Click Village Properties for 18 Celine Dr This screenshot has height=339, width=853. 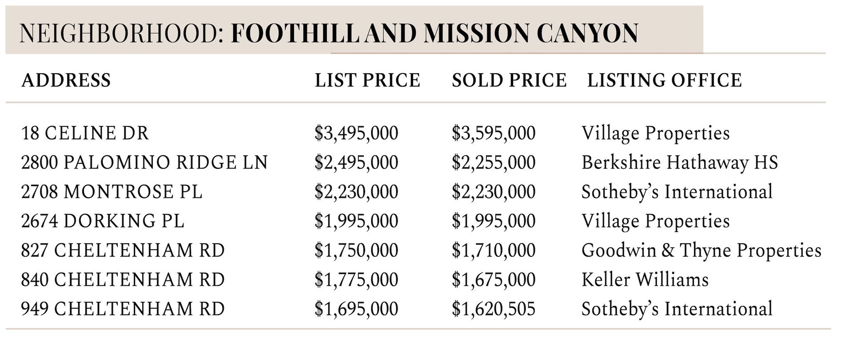[x=656, y=133]
